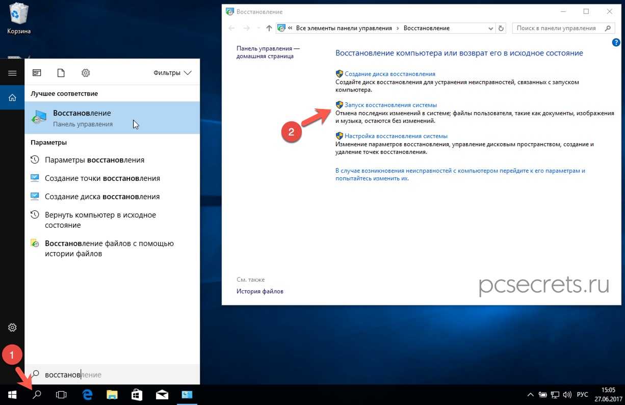Screen dimensions: 625x405
Task: Select Параметры восстановления search result
Action: [x=94, y=160]
